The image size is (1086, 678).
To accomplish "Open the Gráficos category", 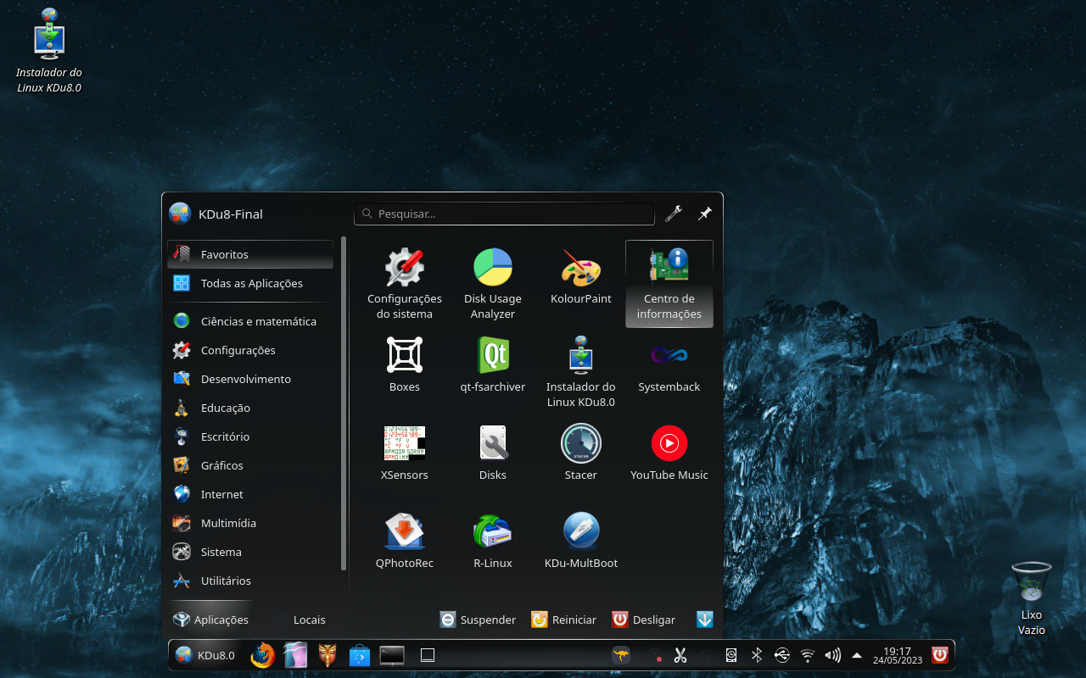I will click(x=250, y=465).
